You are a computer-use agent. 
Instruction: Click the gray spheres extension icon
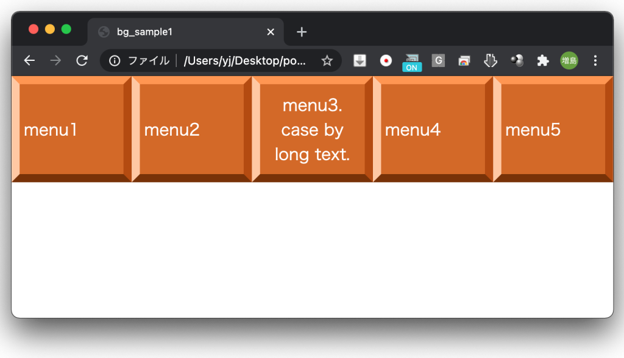[x=517, y=60]
